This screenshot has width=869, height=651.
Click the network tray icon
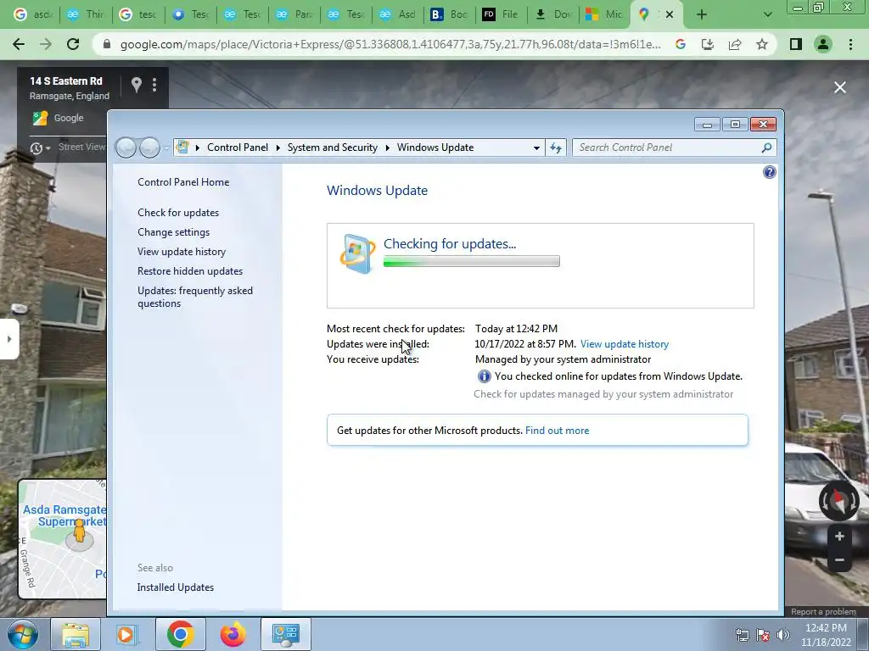tap(742, 635)
